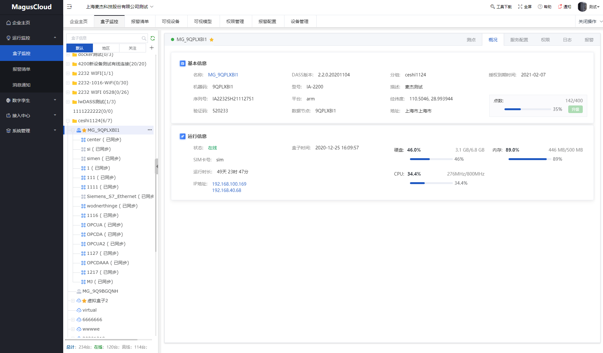Click the folder icon of 2232 WIFI(1/1)

[x=75, y=74]
